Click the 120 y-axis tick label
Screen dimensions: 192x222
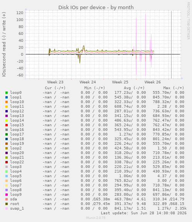[20, 13]
